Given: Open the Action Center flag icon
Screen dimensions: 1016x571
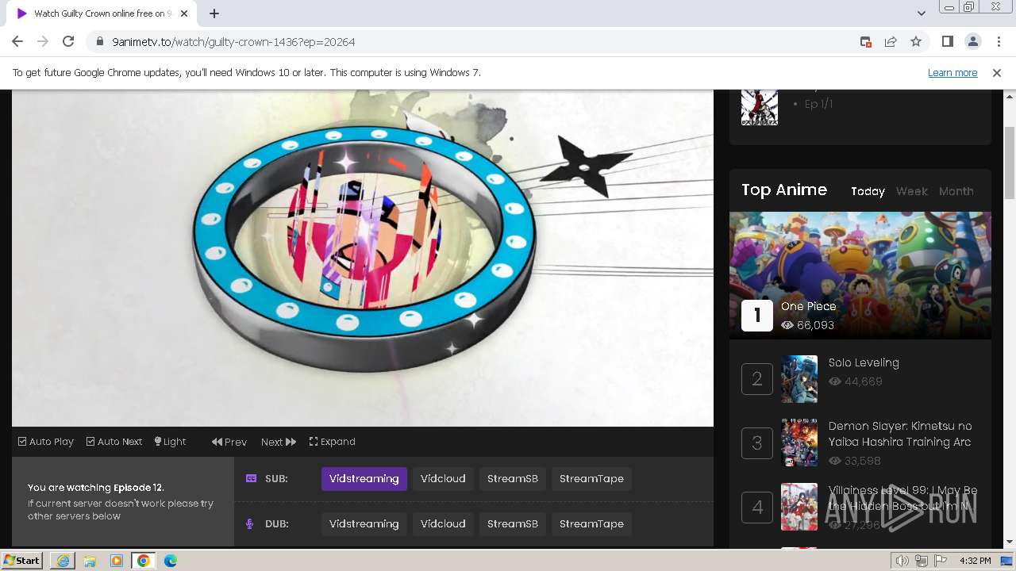Looking at the screenshot, I should point(941,561).
